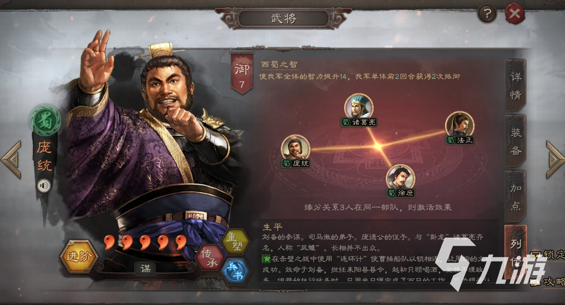565x305 pixels.
Task: Go to next general with right arrow
Action: [x=555, y=160]
